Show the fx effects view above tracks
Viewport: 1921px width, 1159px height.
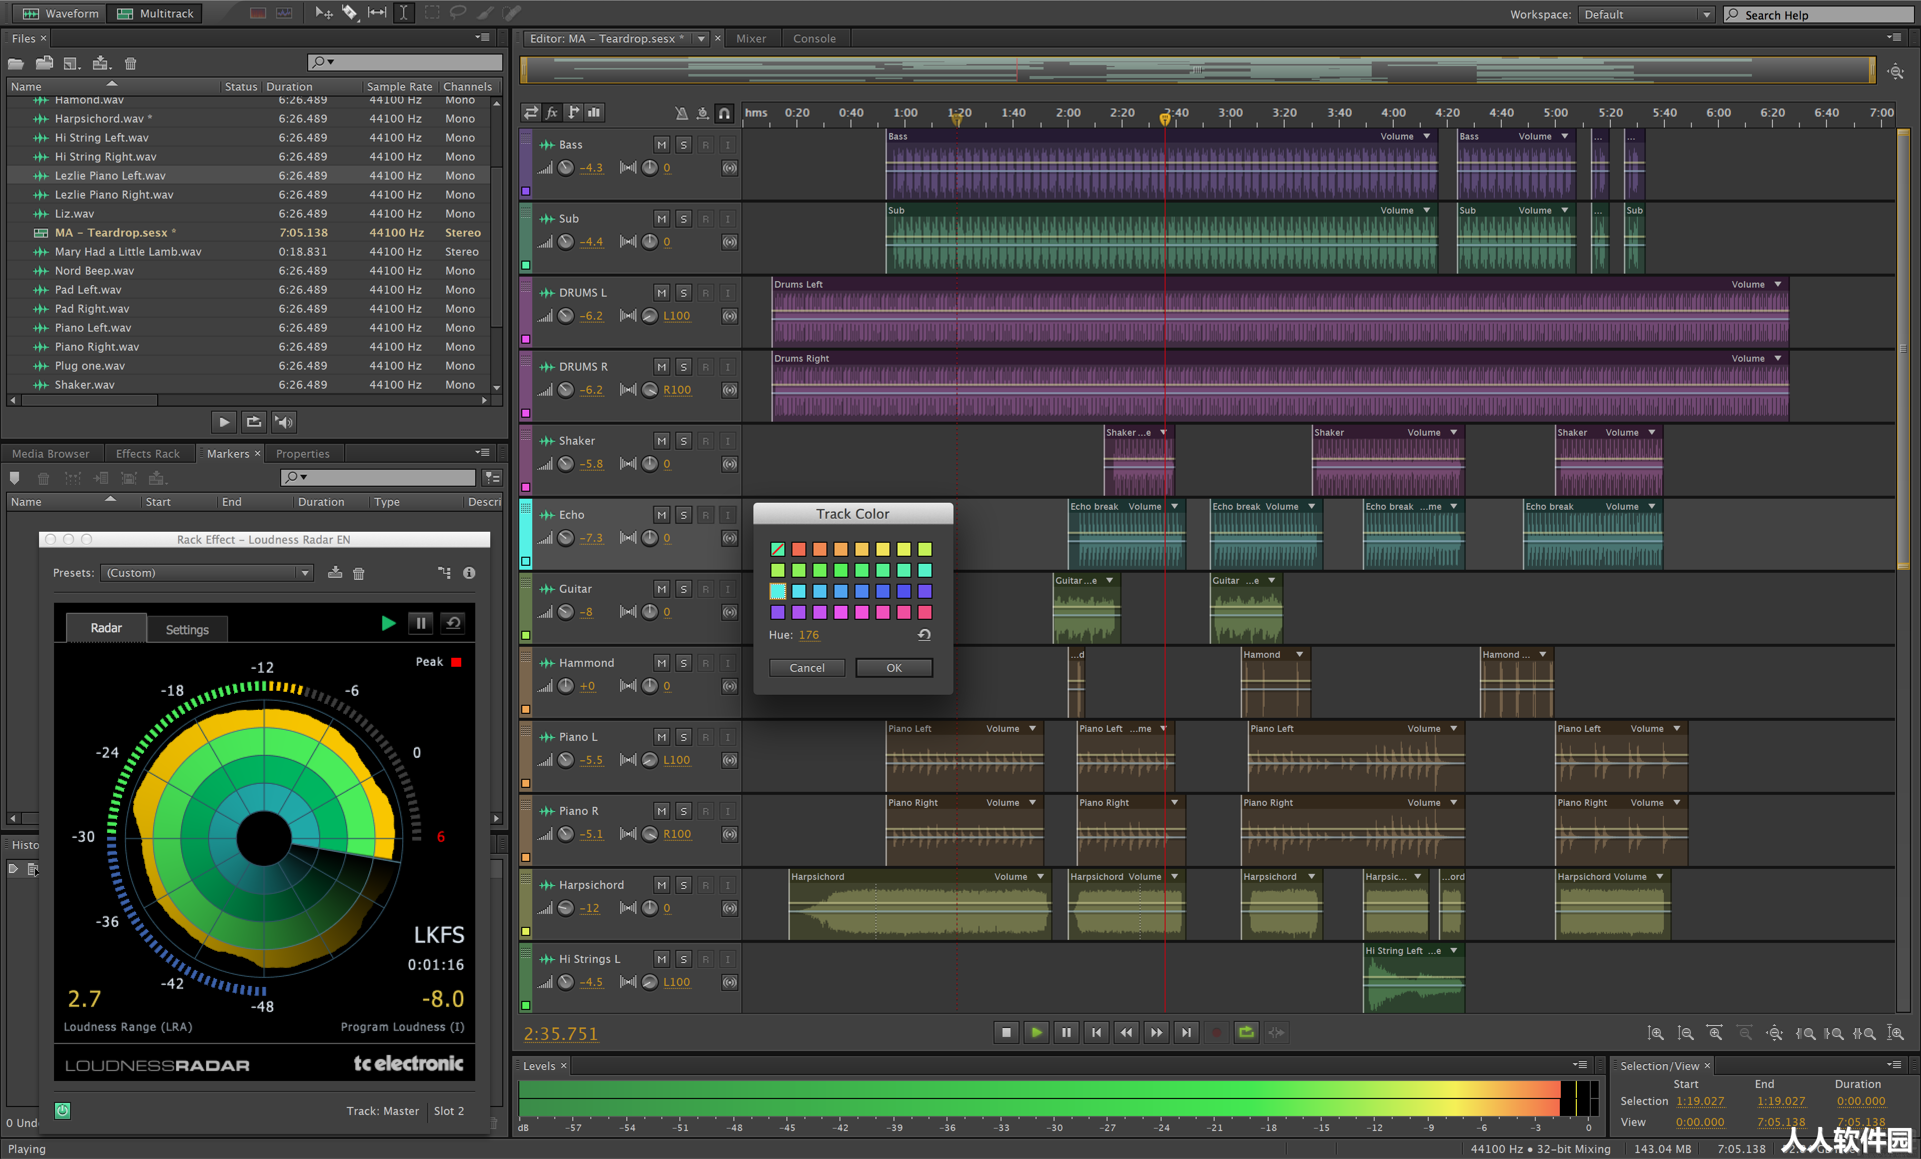click(x=552, y=113)
